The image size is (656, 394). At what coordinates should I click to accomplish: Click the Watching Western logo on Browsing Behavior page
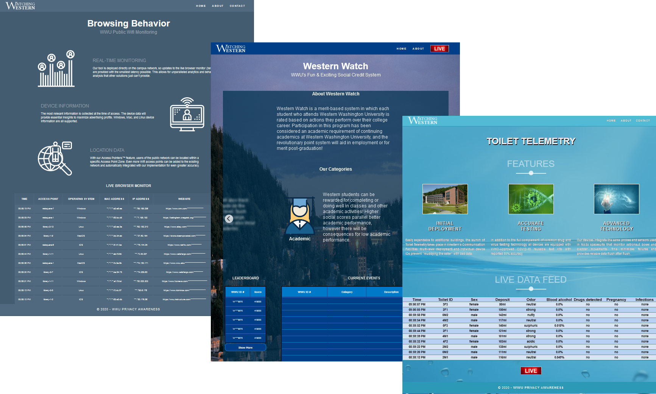coord(20,6)
